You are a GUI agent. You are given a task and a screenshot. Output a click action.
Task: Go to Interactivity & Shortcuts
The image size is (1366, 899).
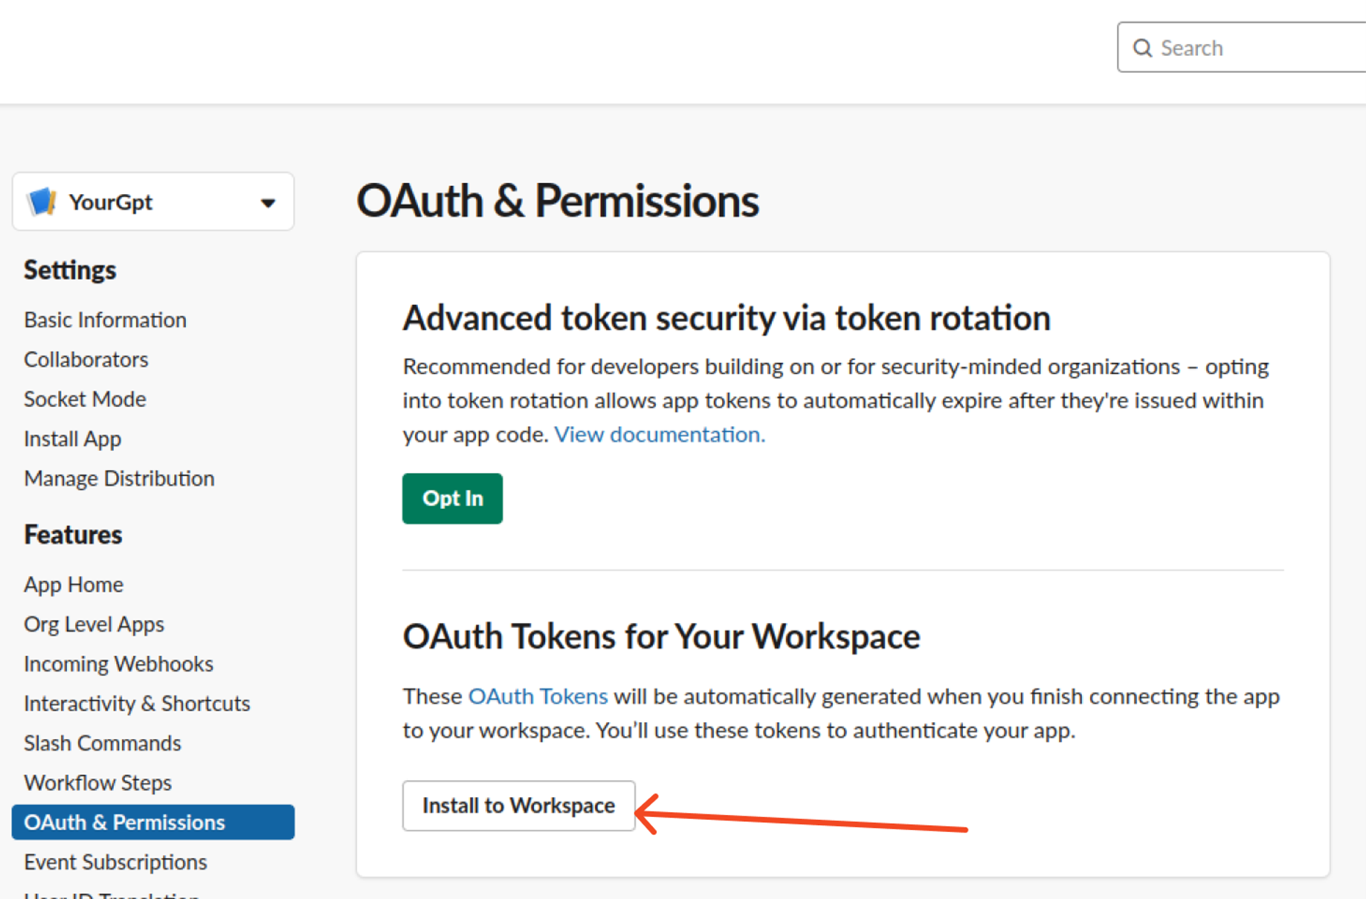137,704
